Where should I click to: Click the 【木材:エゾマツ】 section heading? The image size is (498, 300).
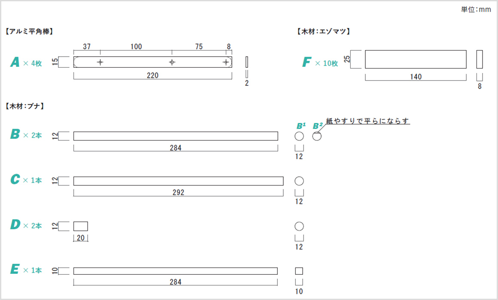(324, 31)
